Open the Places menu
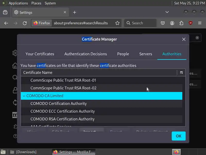The height and width of the screenshot is (155, 206). pyautogui.click(x=36, y=3)
